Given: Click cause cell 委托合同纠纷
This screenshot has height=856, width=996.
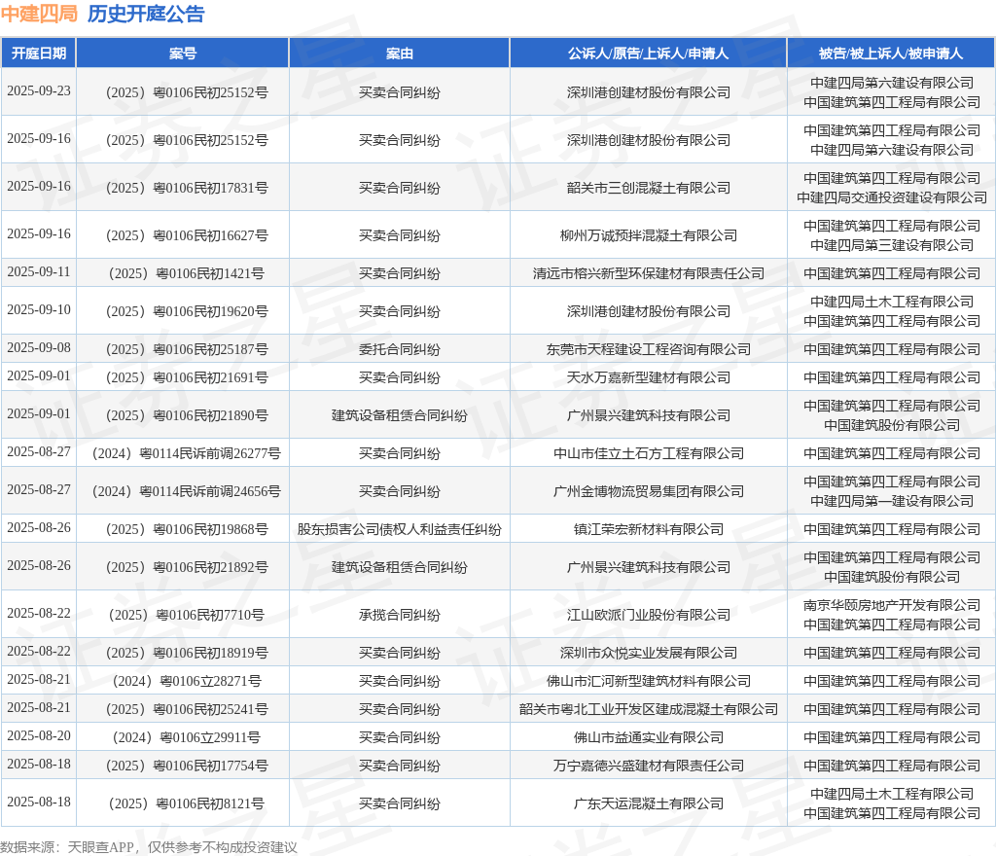Looking at the screenshot, I should 400,349.
